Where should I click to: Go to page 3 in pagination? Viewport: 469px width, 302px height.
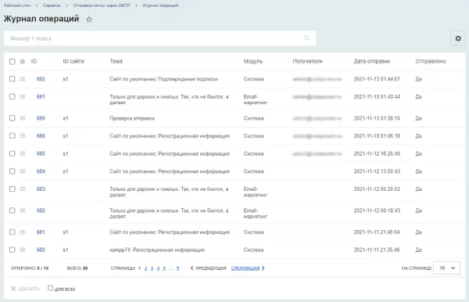(x=152, y=268)
